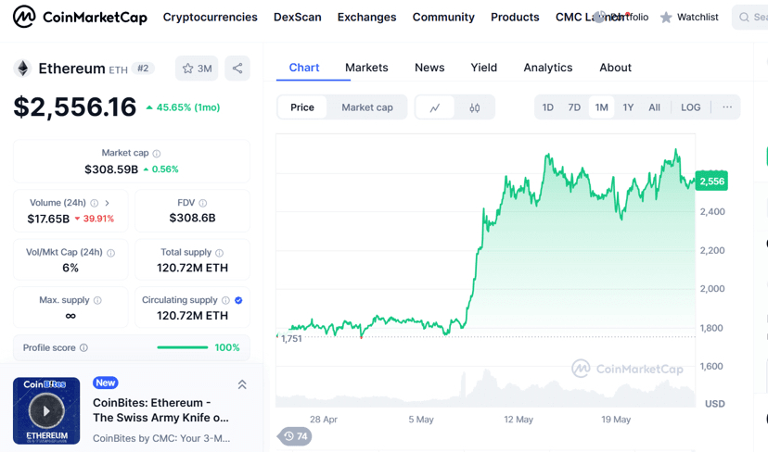Image resolution: width=768 pixels, height=452 pixels.
Task: Expand the Volume (24h) chevron
Action: 108,203
